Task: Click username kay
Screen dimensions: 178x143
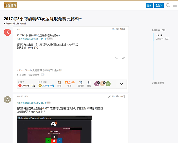Action: pos(18,29)
